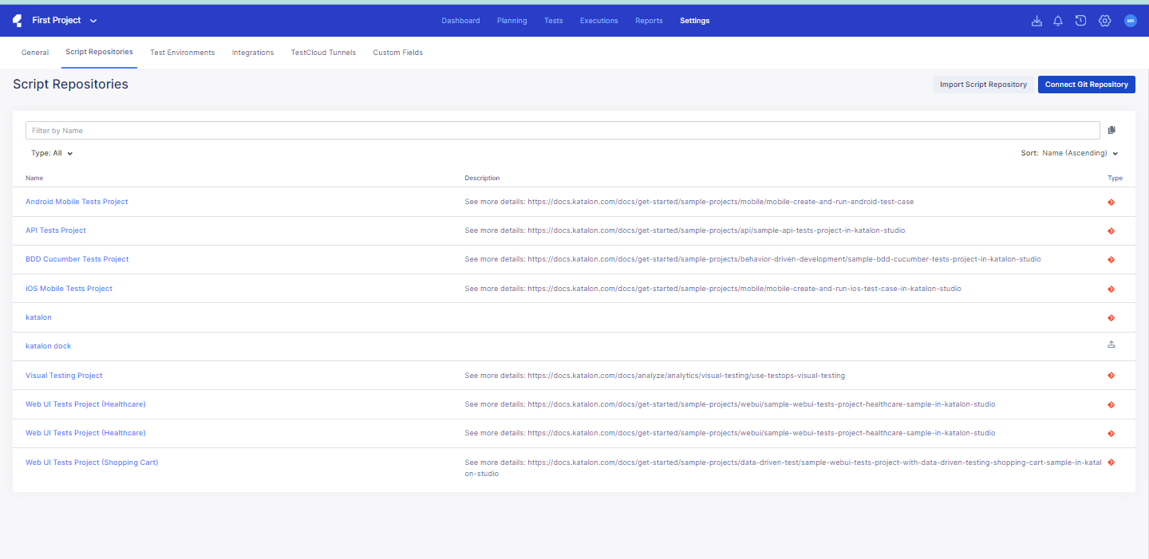
Task: Click the Katalon logo icon
Action: (18, 21)
